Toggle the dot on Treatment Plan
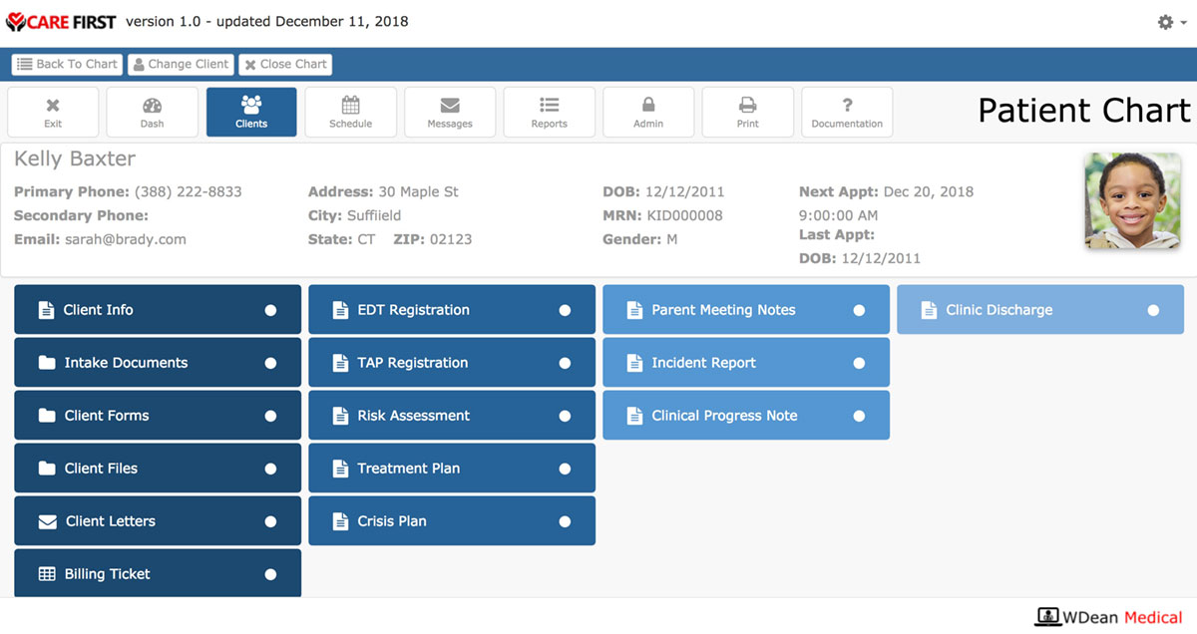Image resolution: width=1197 pixels, height=634 pixels. click(565, 469)
